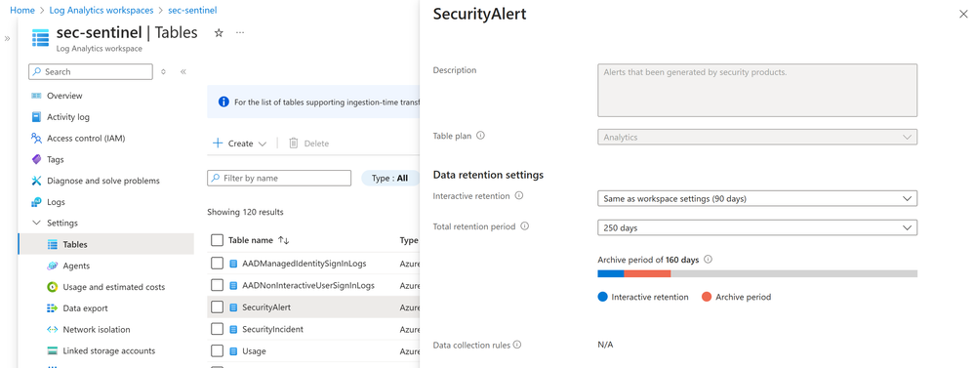This screenshot has width=975, height=368.
Task: Expand the Create dropdown menu
Action: pos(239,143)
